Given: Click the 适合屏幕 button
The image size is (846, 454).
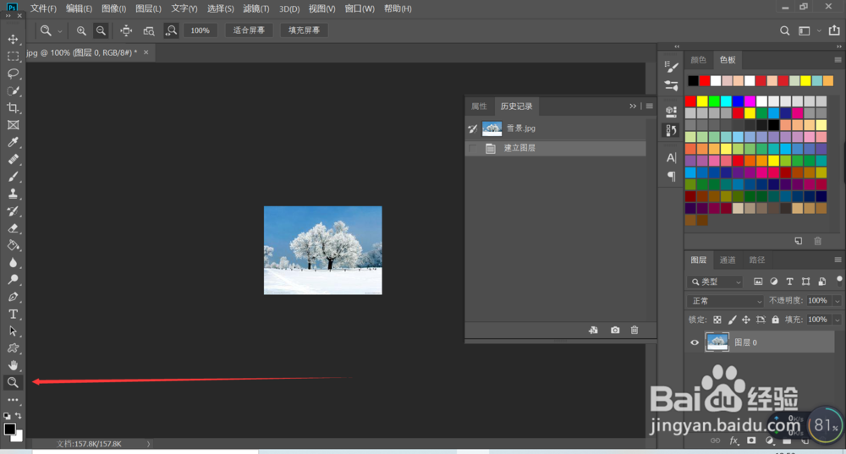Looking at the screenshot, I should pos(249,30).
